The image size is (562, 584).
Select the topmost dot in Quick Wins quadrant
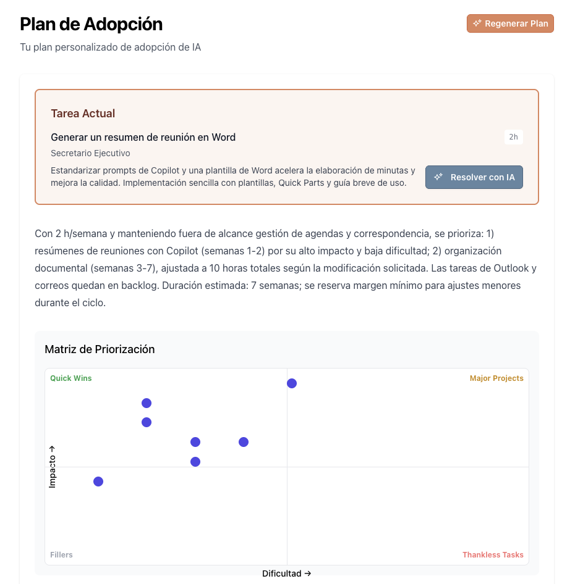click(x=147, y=403)
